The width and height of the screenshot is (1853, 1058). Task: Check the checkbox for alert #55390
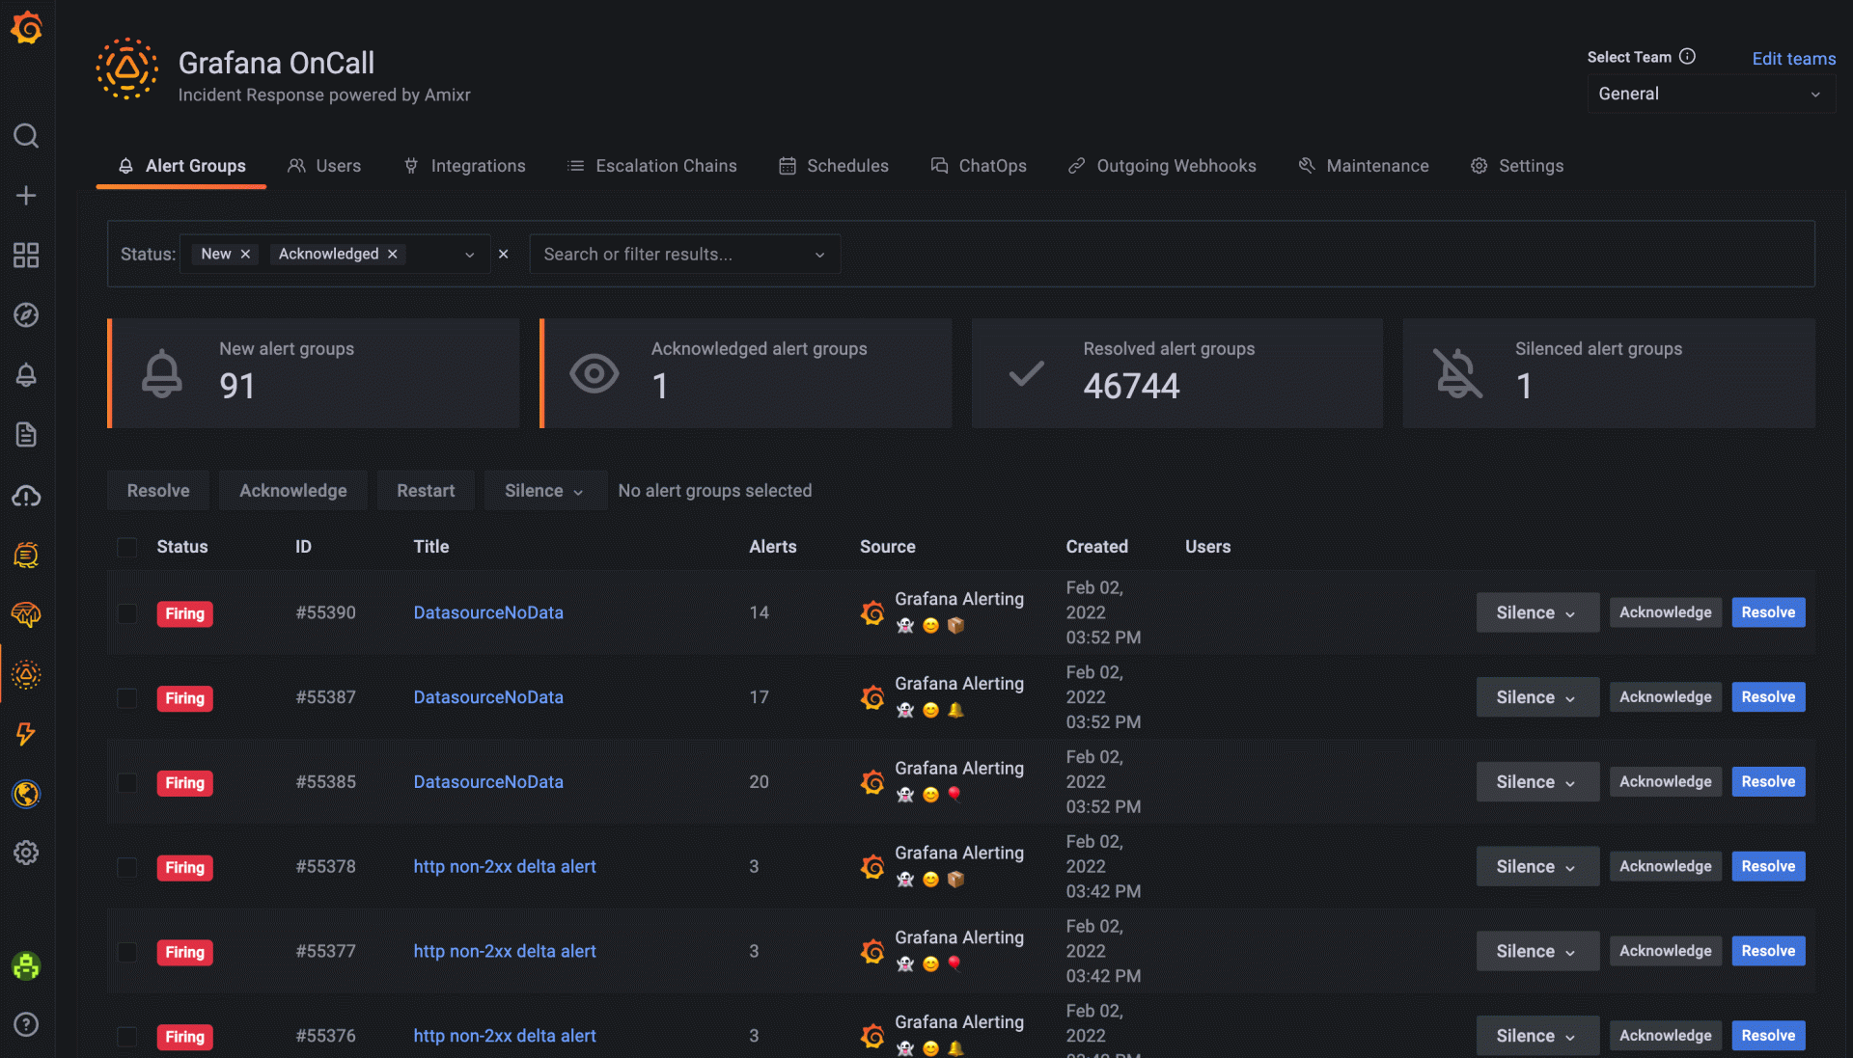coord(126,613)
